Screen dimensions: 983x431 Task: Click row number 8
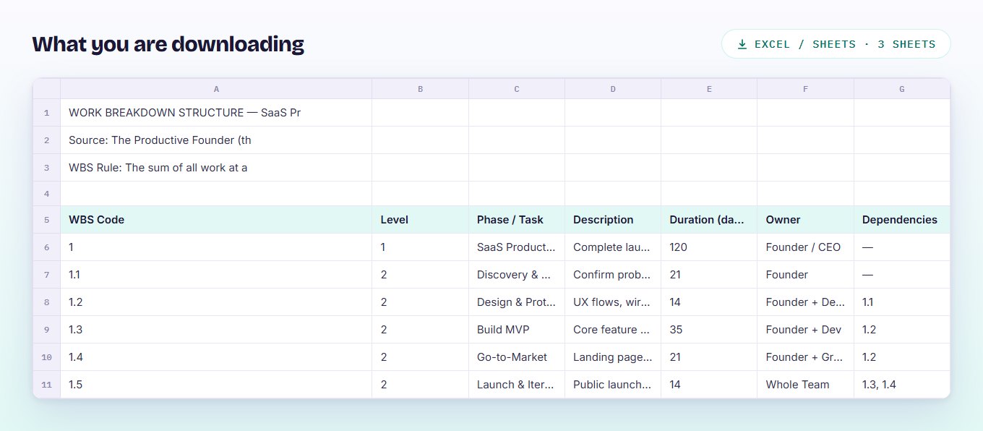(47, 302)
